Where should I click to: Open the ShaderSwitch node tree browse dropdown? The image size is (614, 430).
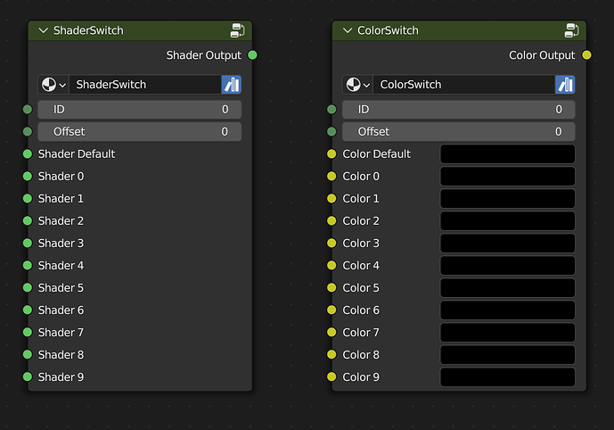point(53,85)
